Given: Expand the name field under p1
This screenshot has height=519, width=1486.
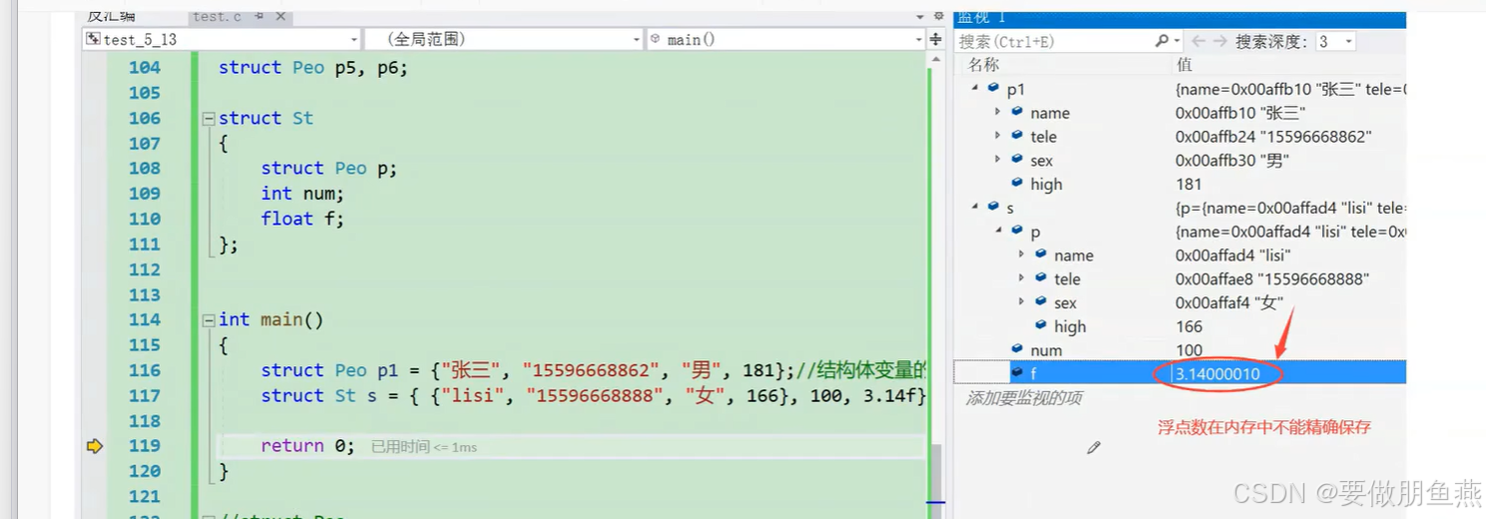Looking at the screenshot, I should point(997,112).
